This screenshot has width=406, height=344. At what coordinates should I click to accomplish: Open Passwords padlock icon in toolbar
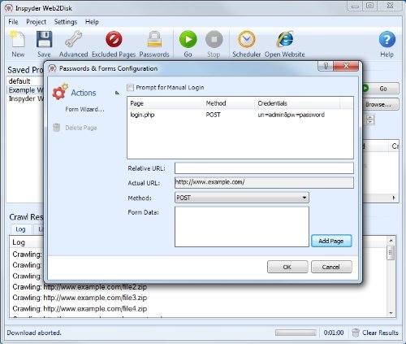[154, 40]
